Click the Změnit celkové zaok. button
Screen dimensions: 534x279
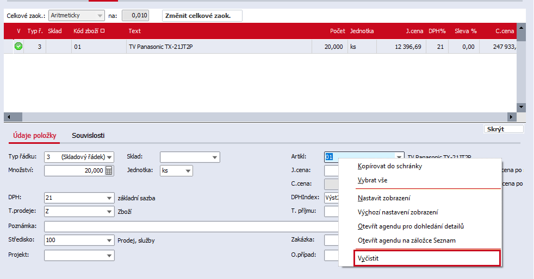202,16
